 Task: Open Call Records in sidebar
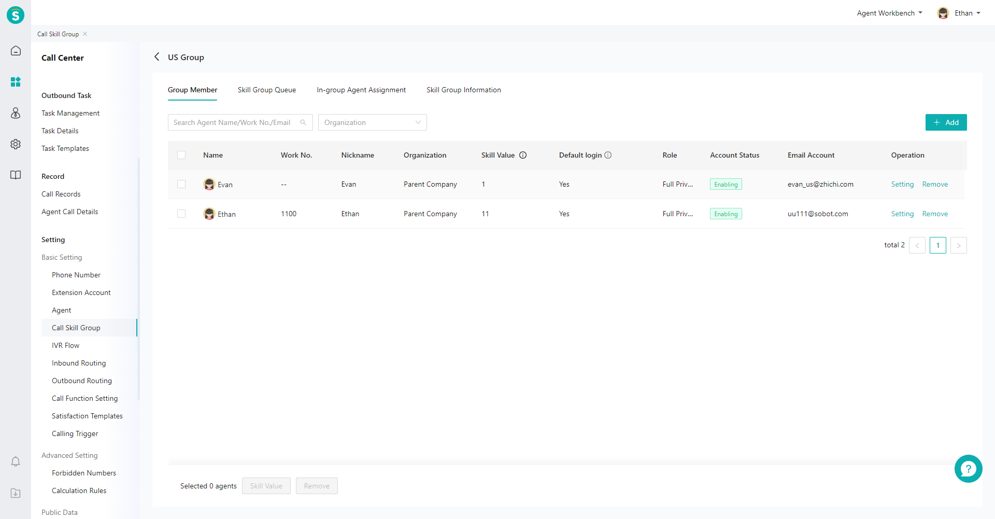click(x=61, y=194)
